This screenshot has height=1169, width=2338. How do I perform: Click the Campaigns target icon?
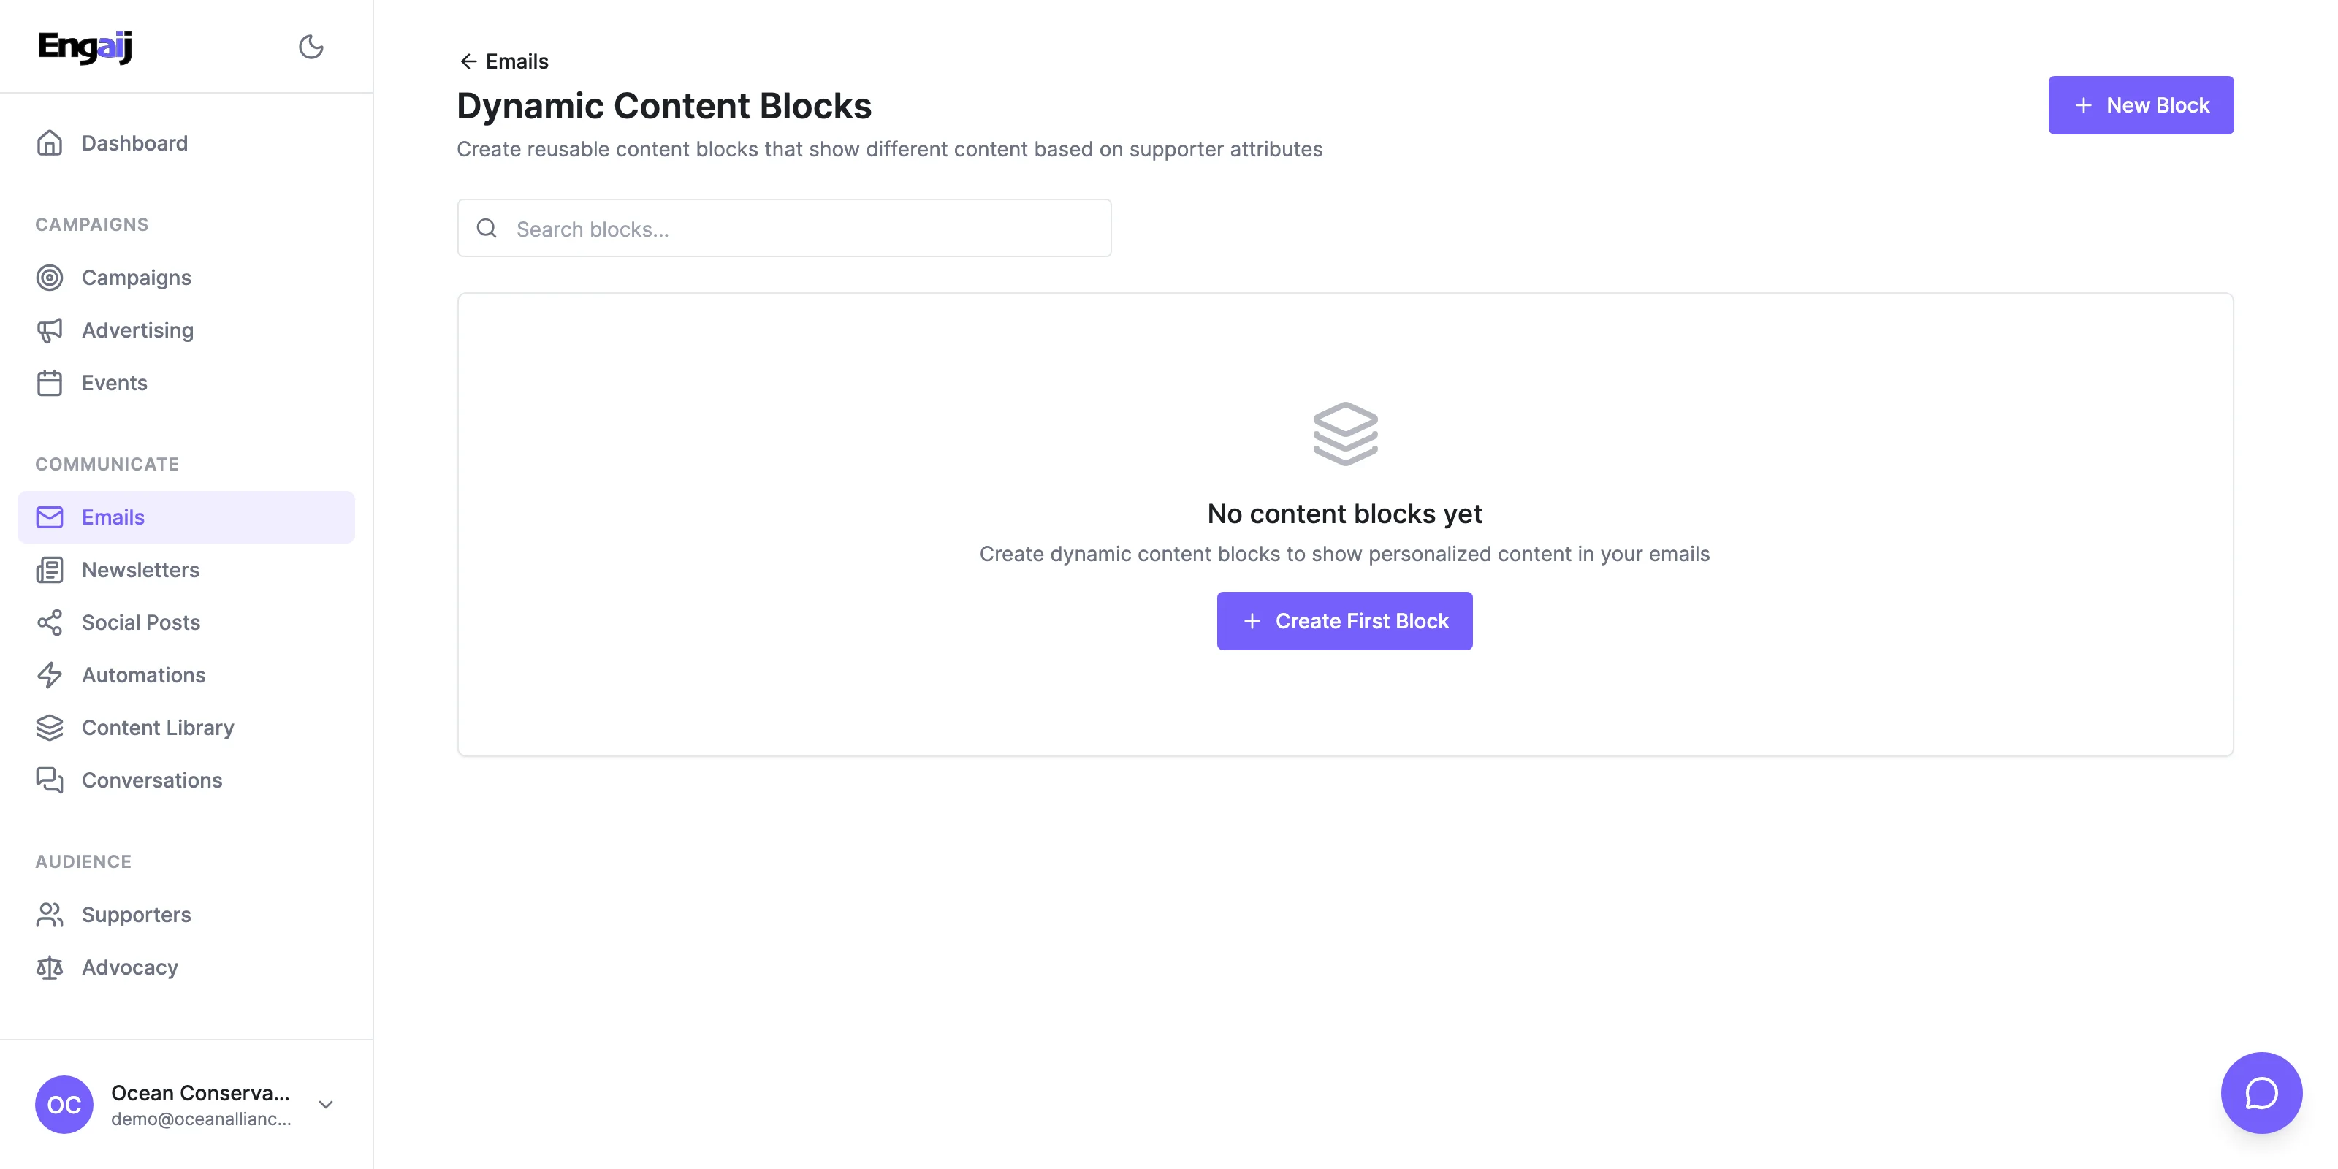point(50,278)
